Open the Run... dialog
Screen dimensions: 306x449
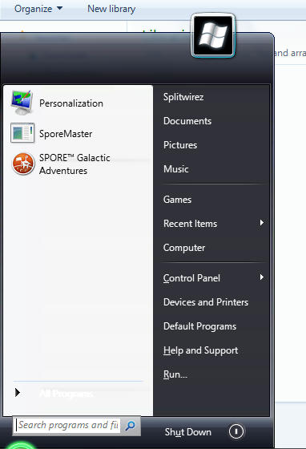pyautogui.click(x=175, y=374)
